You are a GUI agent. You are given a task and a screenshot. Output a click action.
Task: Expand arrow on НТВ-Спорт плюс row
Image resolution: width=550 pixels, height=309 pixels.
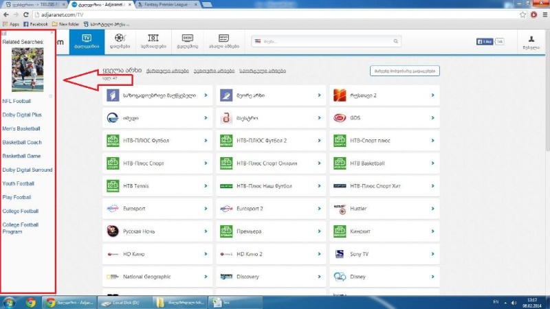click(432, 141)
